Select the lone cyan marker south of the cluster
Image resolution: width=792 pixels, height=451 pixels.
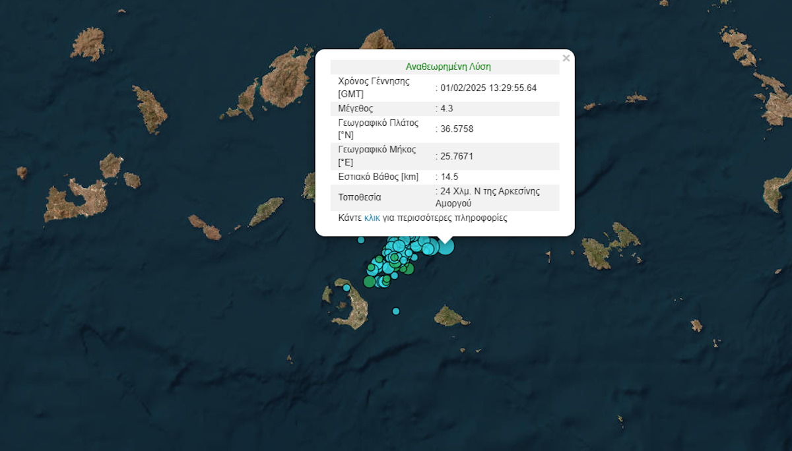(x=396, y=311)
